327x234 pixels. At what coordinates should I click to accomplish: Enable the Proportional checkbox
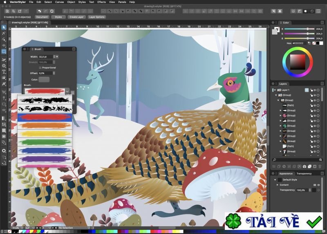coord(40,67)
